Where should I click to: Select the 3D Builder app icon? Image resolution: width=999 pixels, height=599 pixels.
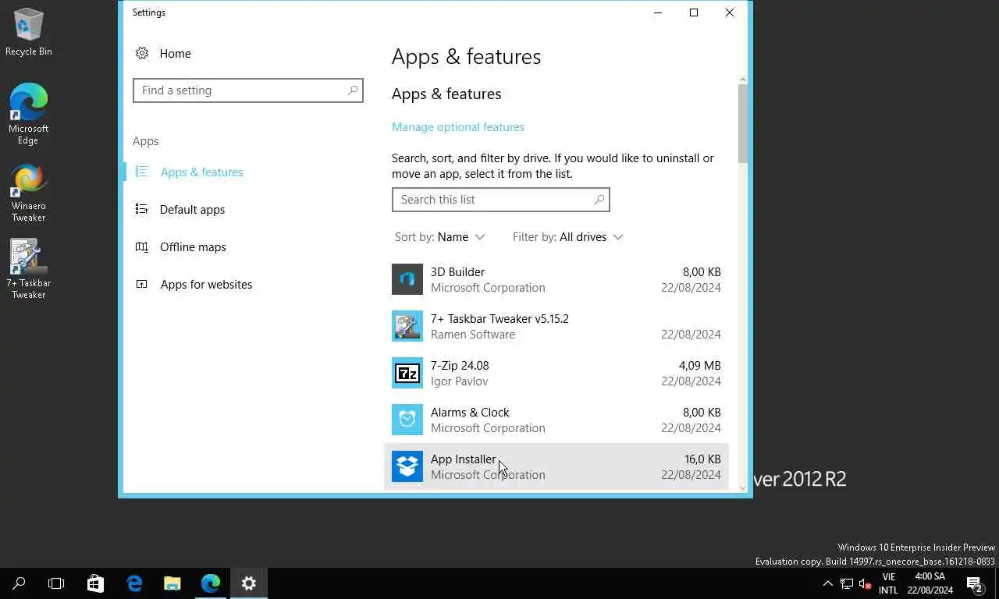point(407,279)
